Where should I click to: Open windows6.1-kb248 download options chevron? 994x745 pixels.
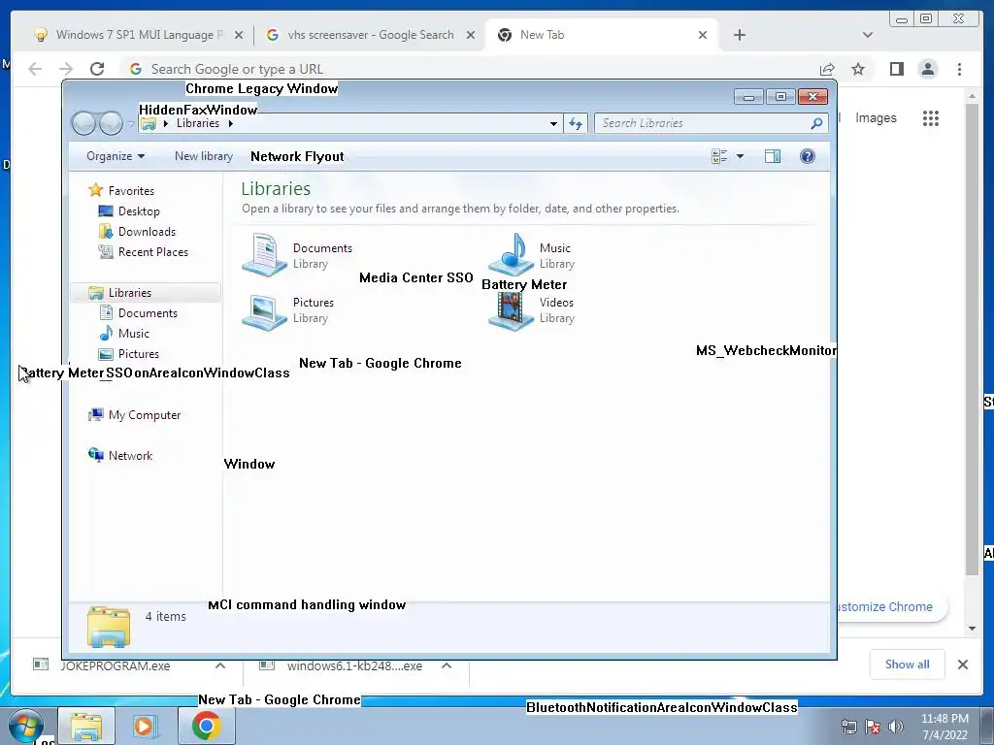click(x=447, y=665)
